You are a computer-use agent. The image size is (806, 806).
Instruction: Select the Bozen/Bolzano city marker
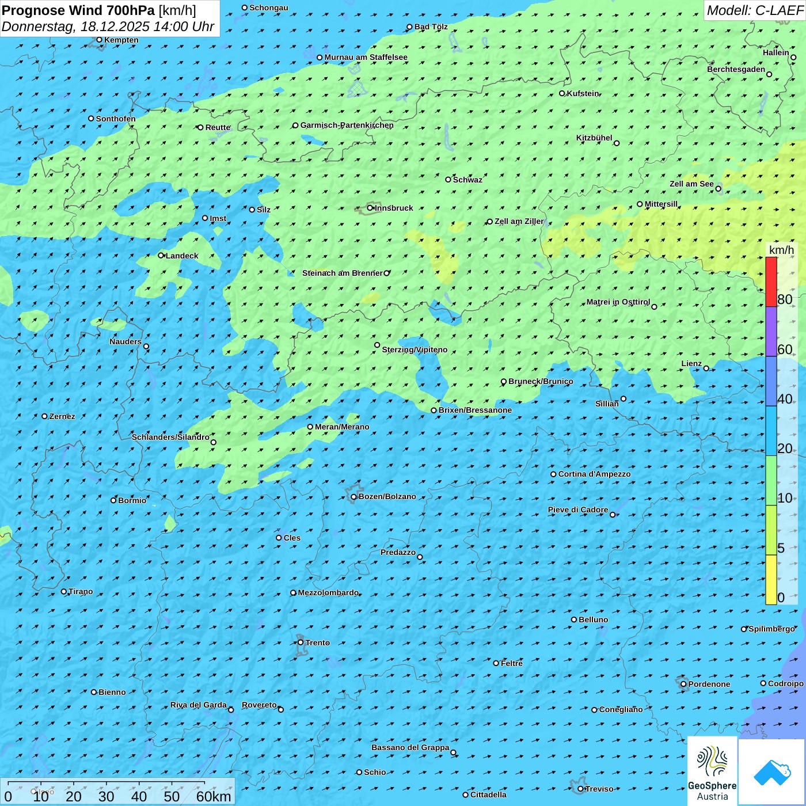[x=353, y=497]
